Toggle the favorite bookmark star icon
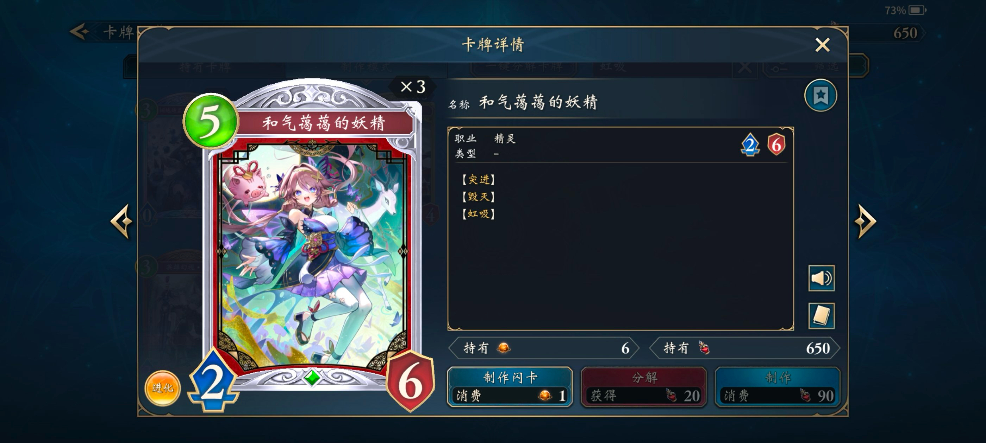The width and height of the screenshot is (986, 443). click(820, 96)
